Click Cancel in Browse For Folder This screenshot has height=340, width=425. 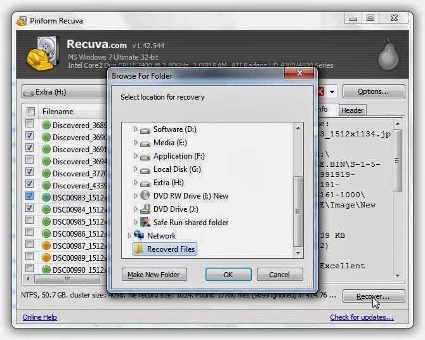pos(280,275)
